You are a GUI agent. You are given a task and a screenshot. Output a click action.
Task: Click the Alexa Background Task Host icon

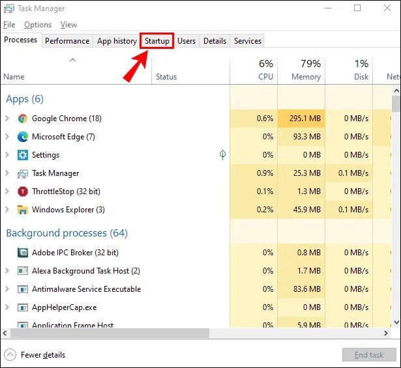coord(23,271)
